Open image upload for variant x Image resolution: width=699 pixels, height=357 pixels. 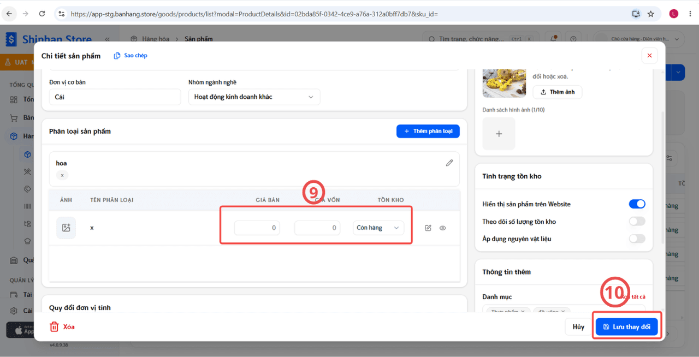pos(66,228)
